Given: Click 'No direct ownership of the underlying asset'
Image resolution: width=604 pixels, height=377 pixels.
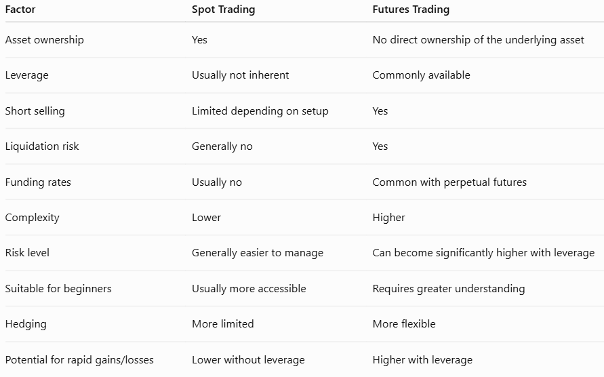Looking at the screenshot, I should [x=478, y=40].
